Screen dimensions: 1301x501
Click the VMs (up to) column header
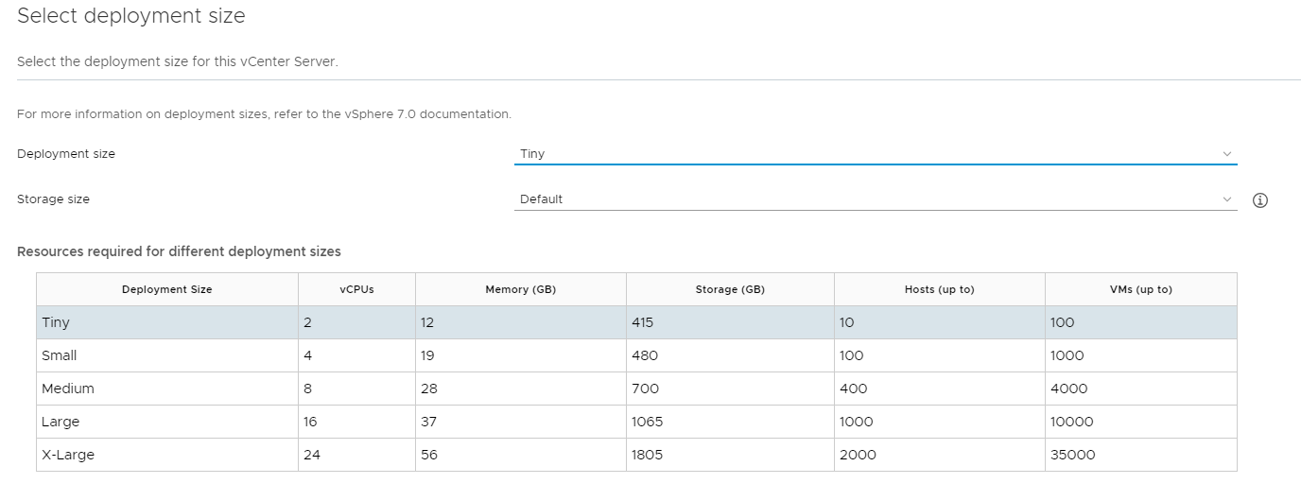tap(1141, 289)
